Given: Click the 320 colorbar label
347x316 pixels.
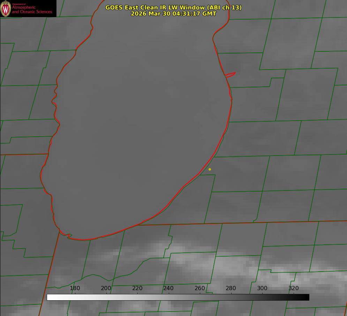Looking at the screenshot, I should click(294, 288).
